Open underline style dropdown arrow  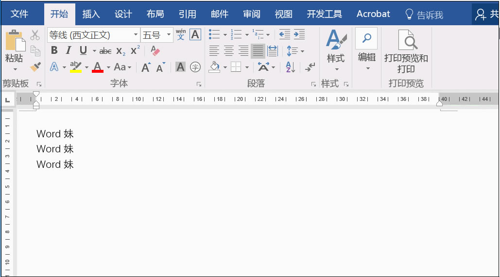click(x=94, y=50)
